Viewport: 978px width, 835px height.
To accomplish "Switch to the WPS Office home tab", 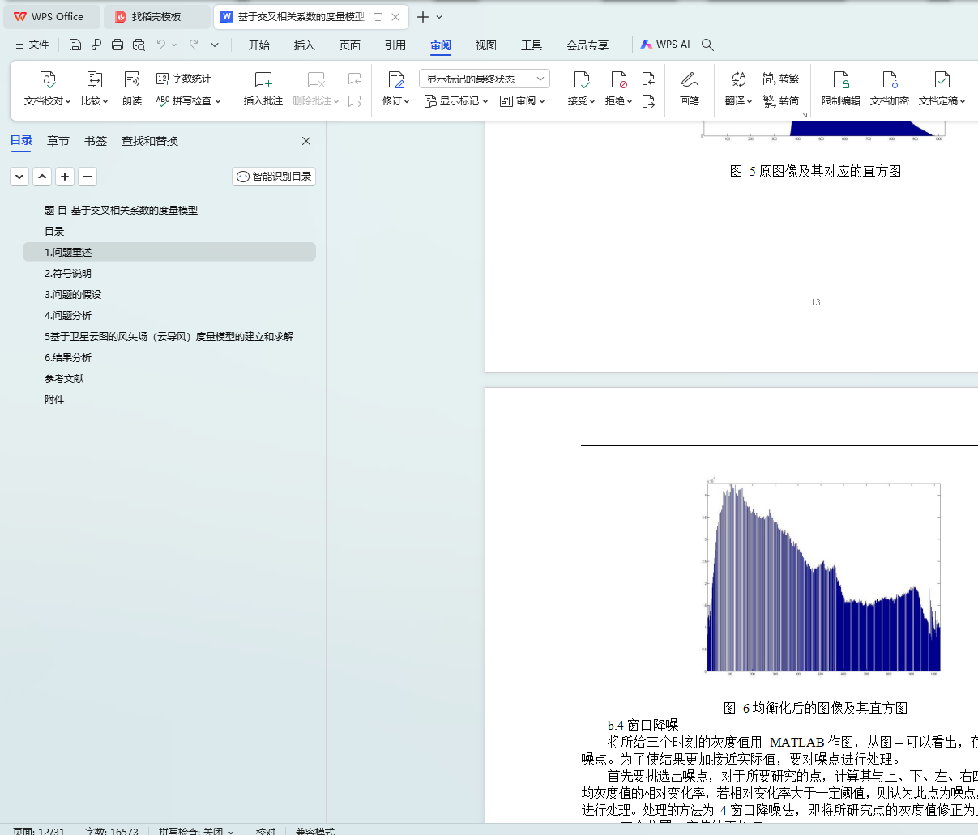I will point(52,17).
